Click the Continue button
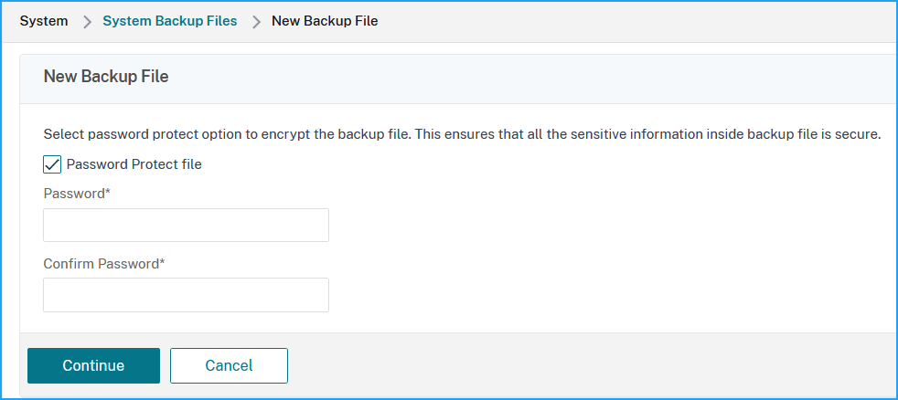Image resolution: width=898 pixels, height=400 pixels. tap(93, 365)
